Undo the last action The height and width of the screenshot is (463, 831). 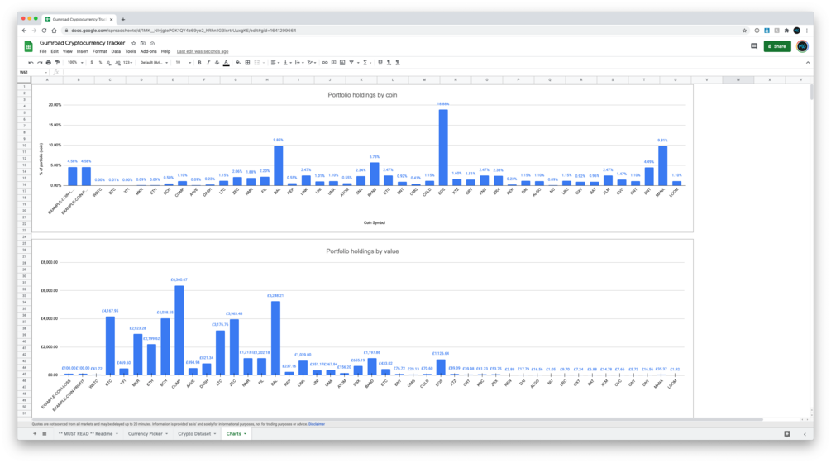pos(31,63)
